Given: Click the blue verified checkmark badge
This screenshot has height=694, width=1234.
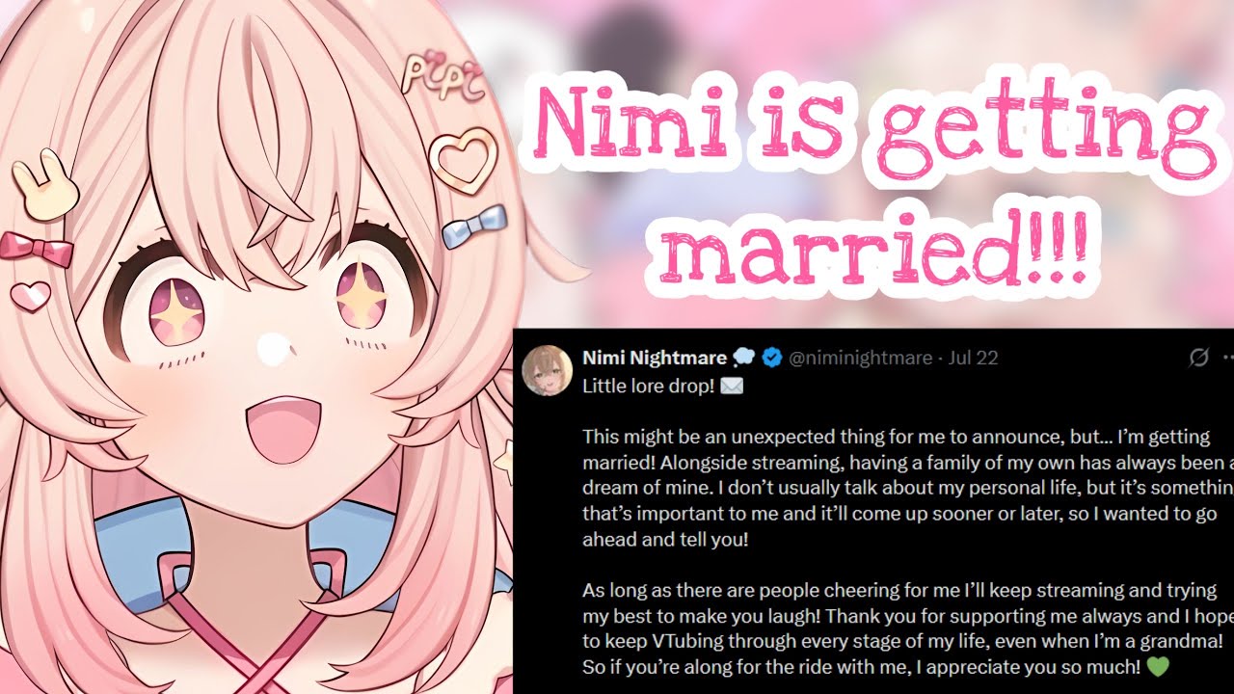Looking at the screenshot, I should [x=772, y=359].
